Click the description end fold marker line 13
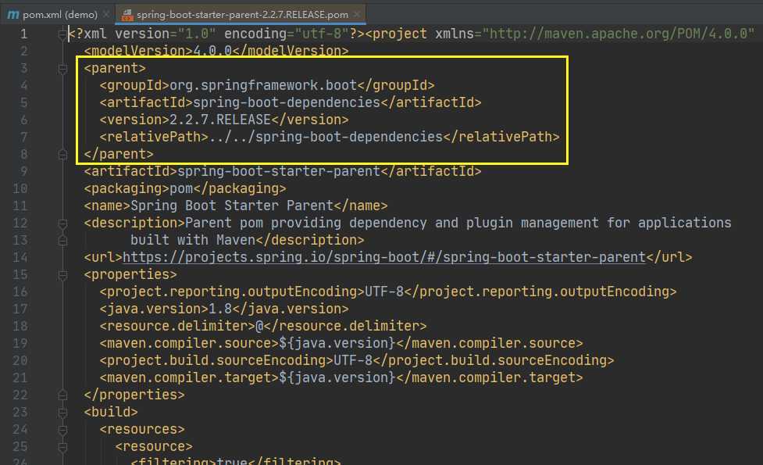 (x=62, y=241)
